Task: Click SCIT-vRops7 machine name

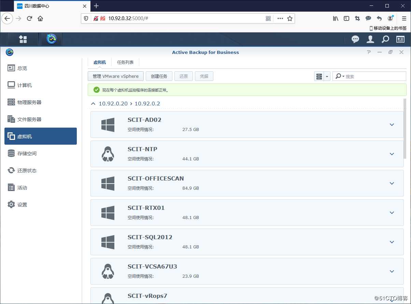Action: coord(147,296)
